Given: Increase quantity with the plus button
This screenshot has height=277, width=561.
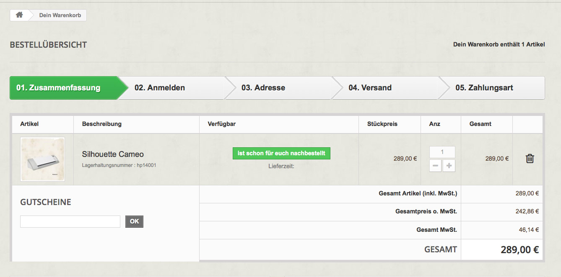Looking at the screenshot, I should (x=449, y=166).
